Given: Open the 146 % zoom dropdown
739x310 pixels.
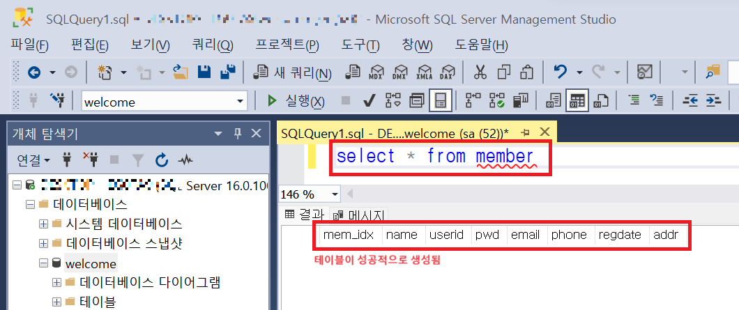Looking at the screenshot, I should click(x=335, y=194).
